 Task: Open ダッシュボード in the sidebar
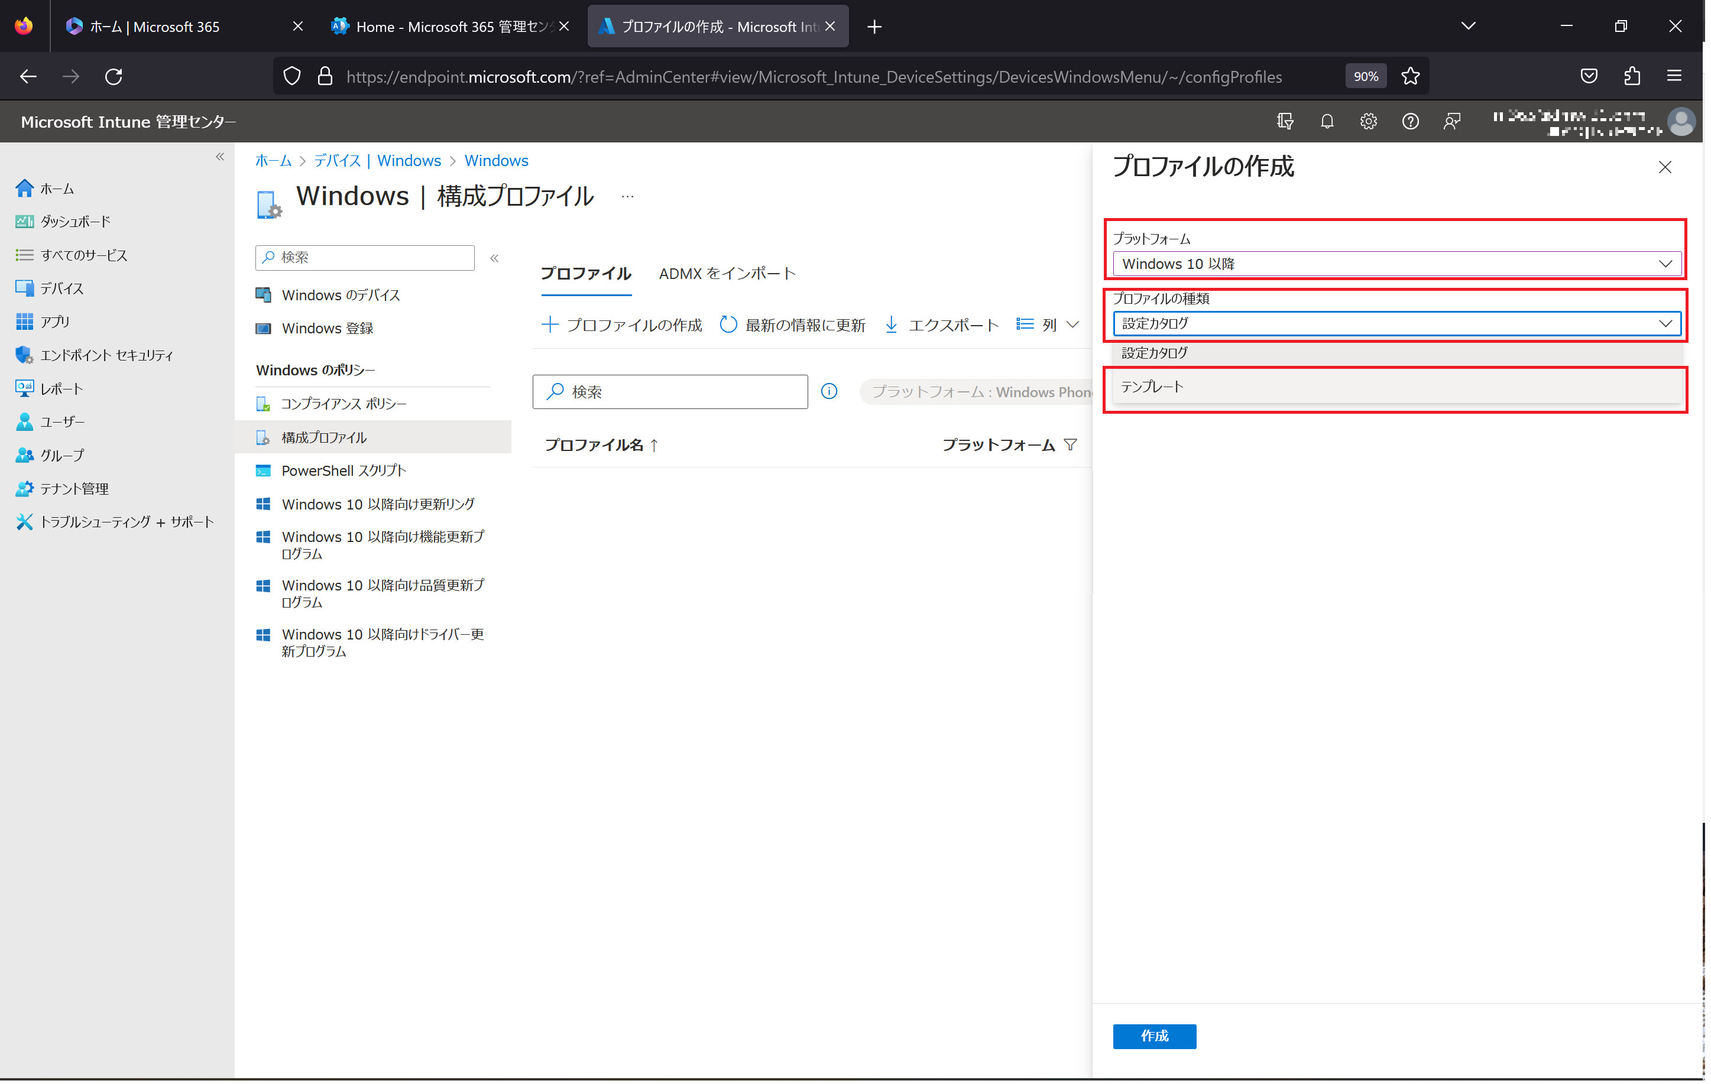click(x=63, y=222)
